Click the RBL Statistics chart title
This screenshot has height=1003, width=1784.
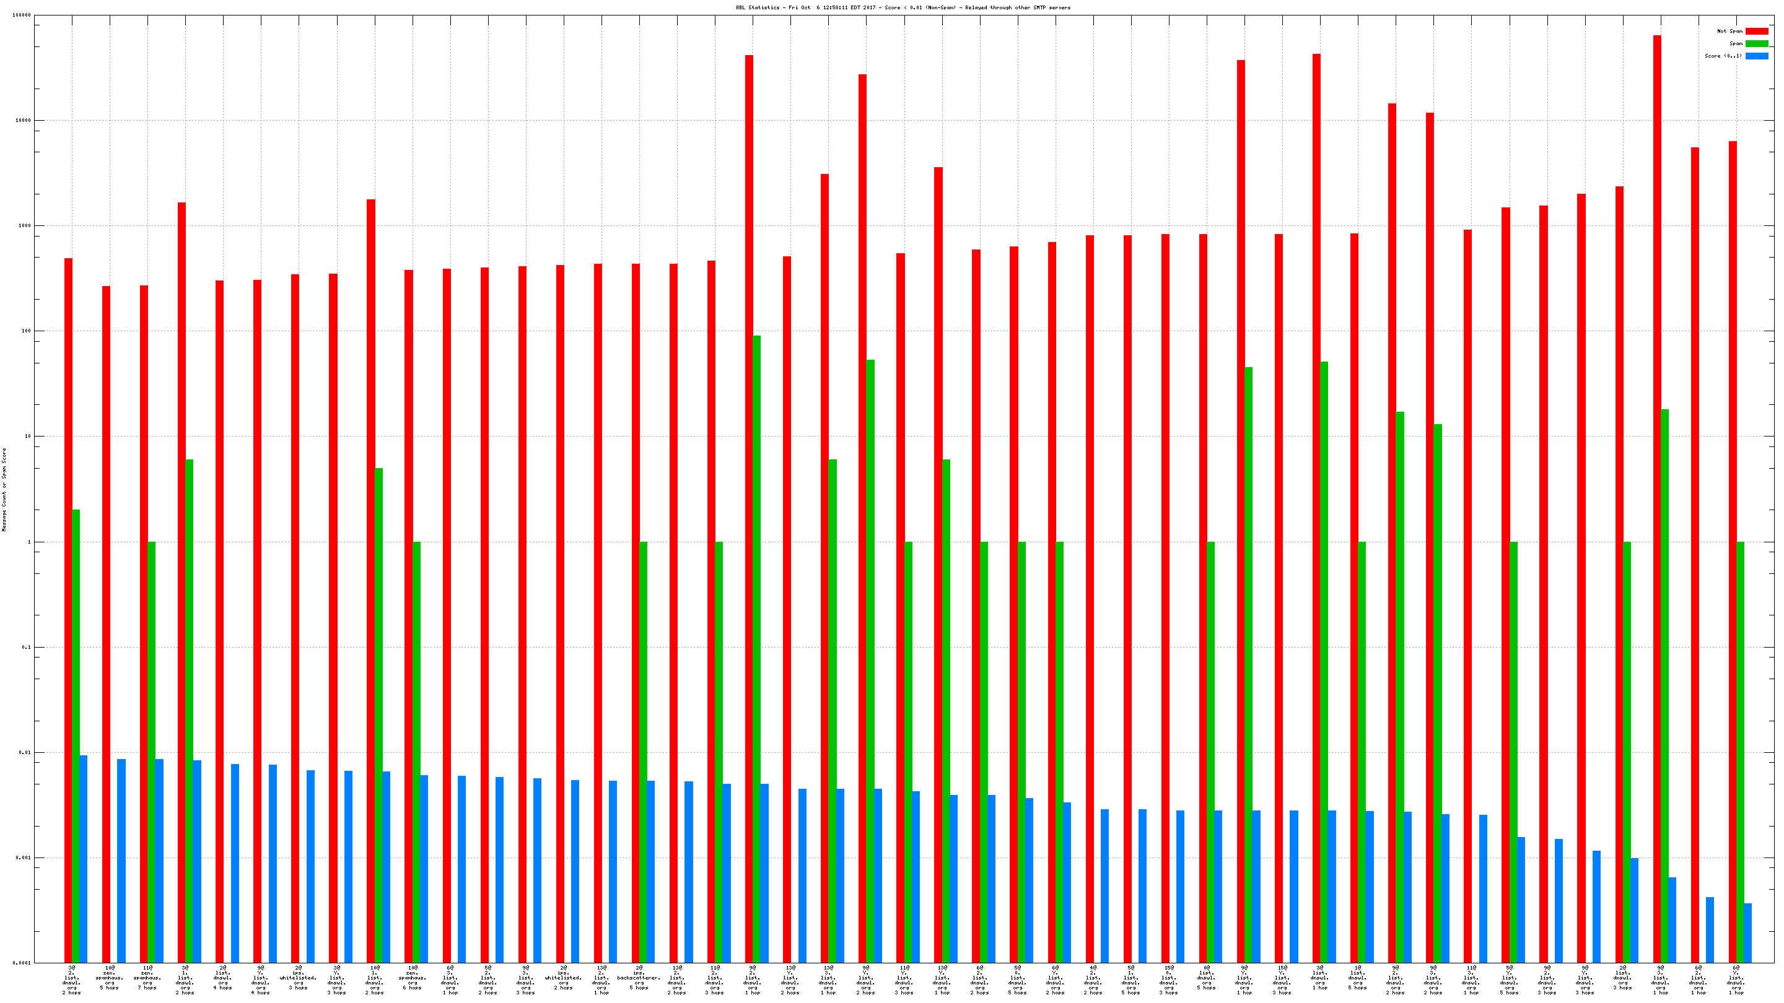click(903, 7)
